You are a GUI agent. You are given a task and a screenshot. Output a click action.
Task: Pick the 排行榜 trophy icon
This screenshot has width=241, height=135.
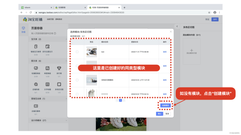coord(59,68)
